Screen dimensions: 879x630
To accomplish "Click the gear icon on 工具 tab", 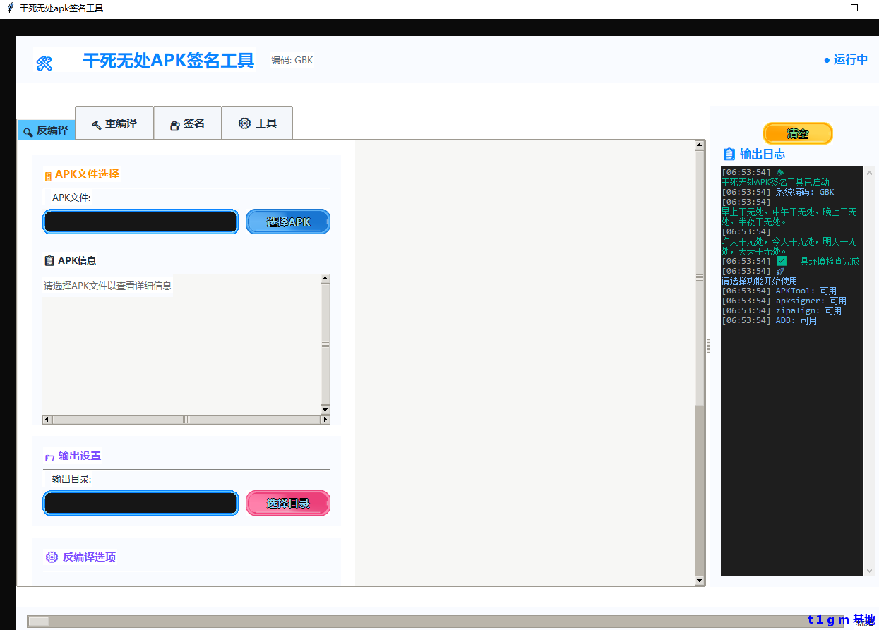I will pyautogui.click(x=244, y=123).
